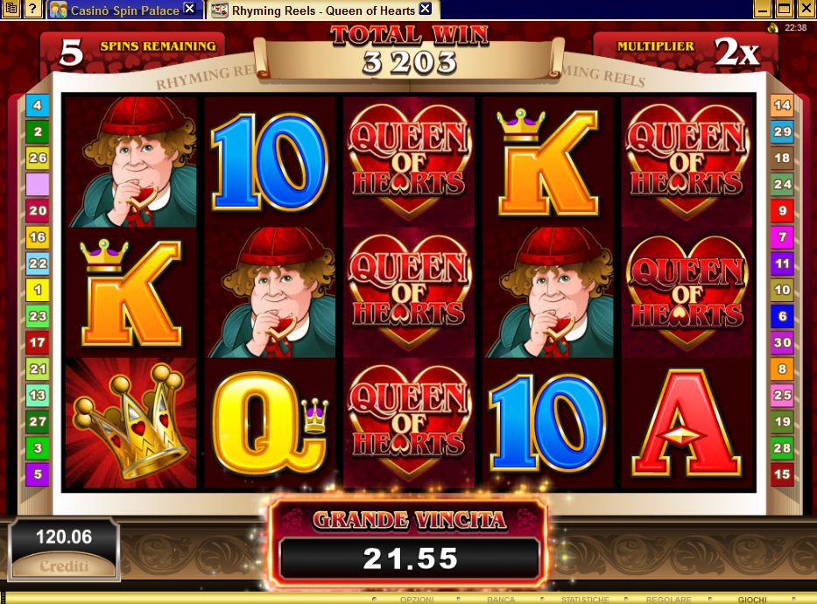
Task: Click the golden crown scatter symbol
Action: pos(130,423)
